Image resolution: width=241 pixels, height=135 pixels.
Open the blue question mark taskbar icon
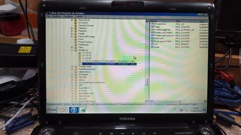(x=74, y=110)
